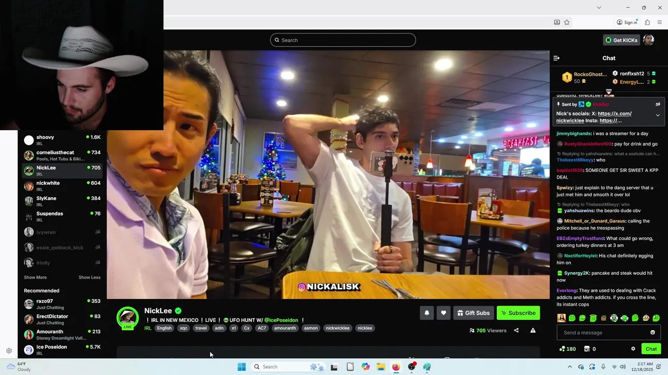Select the xqc tag
The width and height of the screenshot is (668, 375).
(184, 328)
